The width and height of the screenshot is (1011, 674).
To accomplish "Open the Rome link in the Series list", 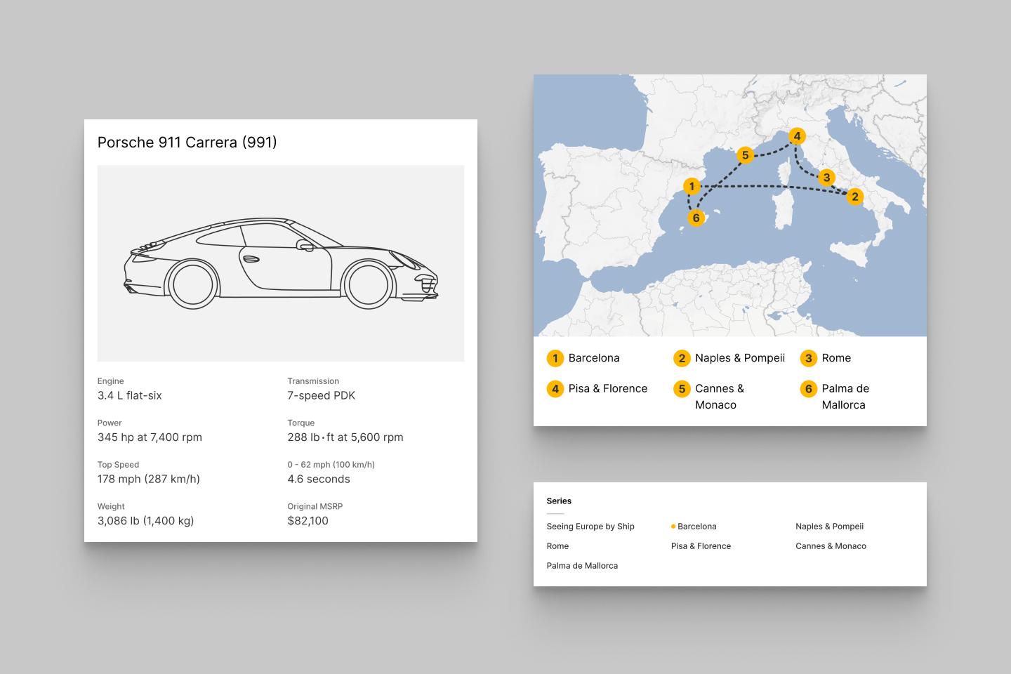I will 557,546.
